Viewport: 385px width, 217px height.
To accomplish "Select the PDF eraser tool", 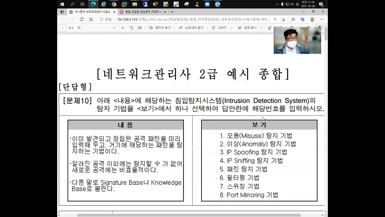I will [x=269, y=28].
